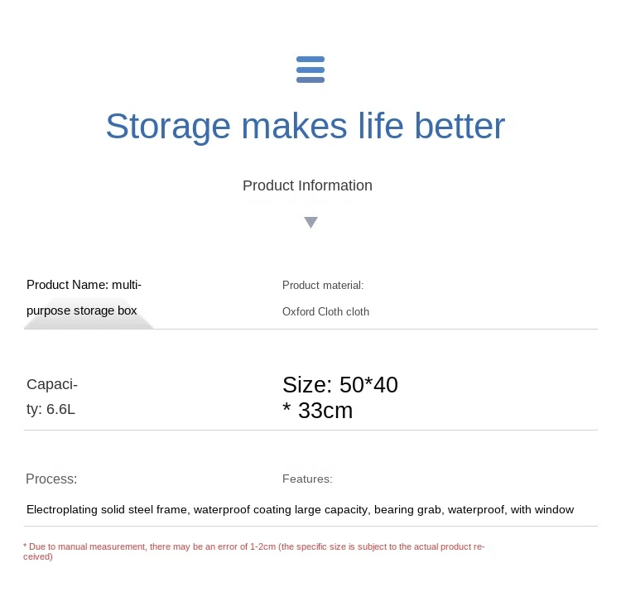Image resolution: width=621 pixels, height=592 pixels.
Task: Select the 'Product Information' section title
Action: 307,185
